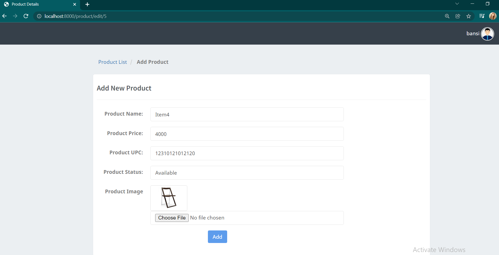Screen dimensions: 499x255
Task: Click the chair product image thumbnail
Action: (x=169, y=198)
